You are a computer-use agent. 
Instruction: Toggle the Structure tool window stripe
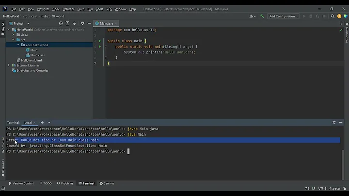click(x=3, y=145)
